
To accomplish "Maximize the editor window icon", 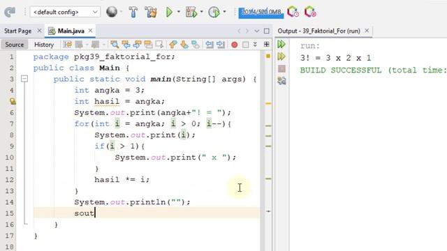I will tap(267, 31).
